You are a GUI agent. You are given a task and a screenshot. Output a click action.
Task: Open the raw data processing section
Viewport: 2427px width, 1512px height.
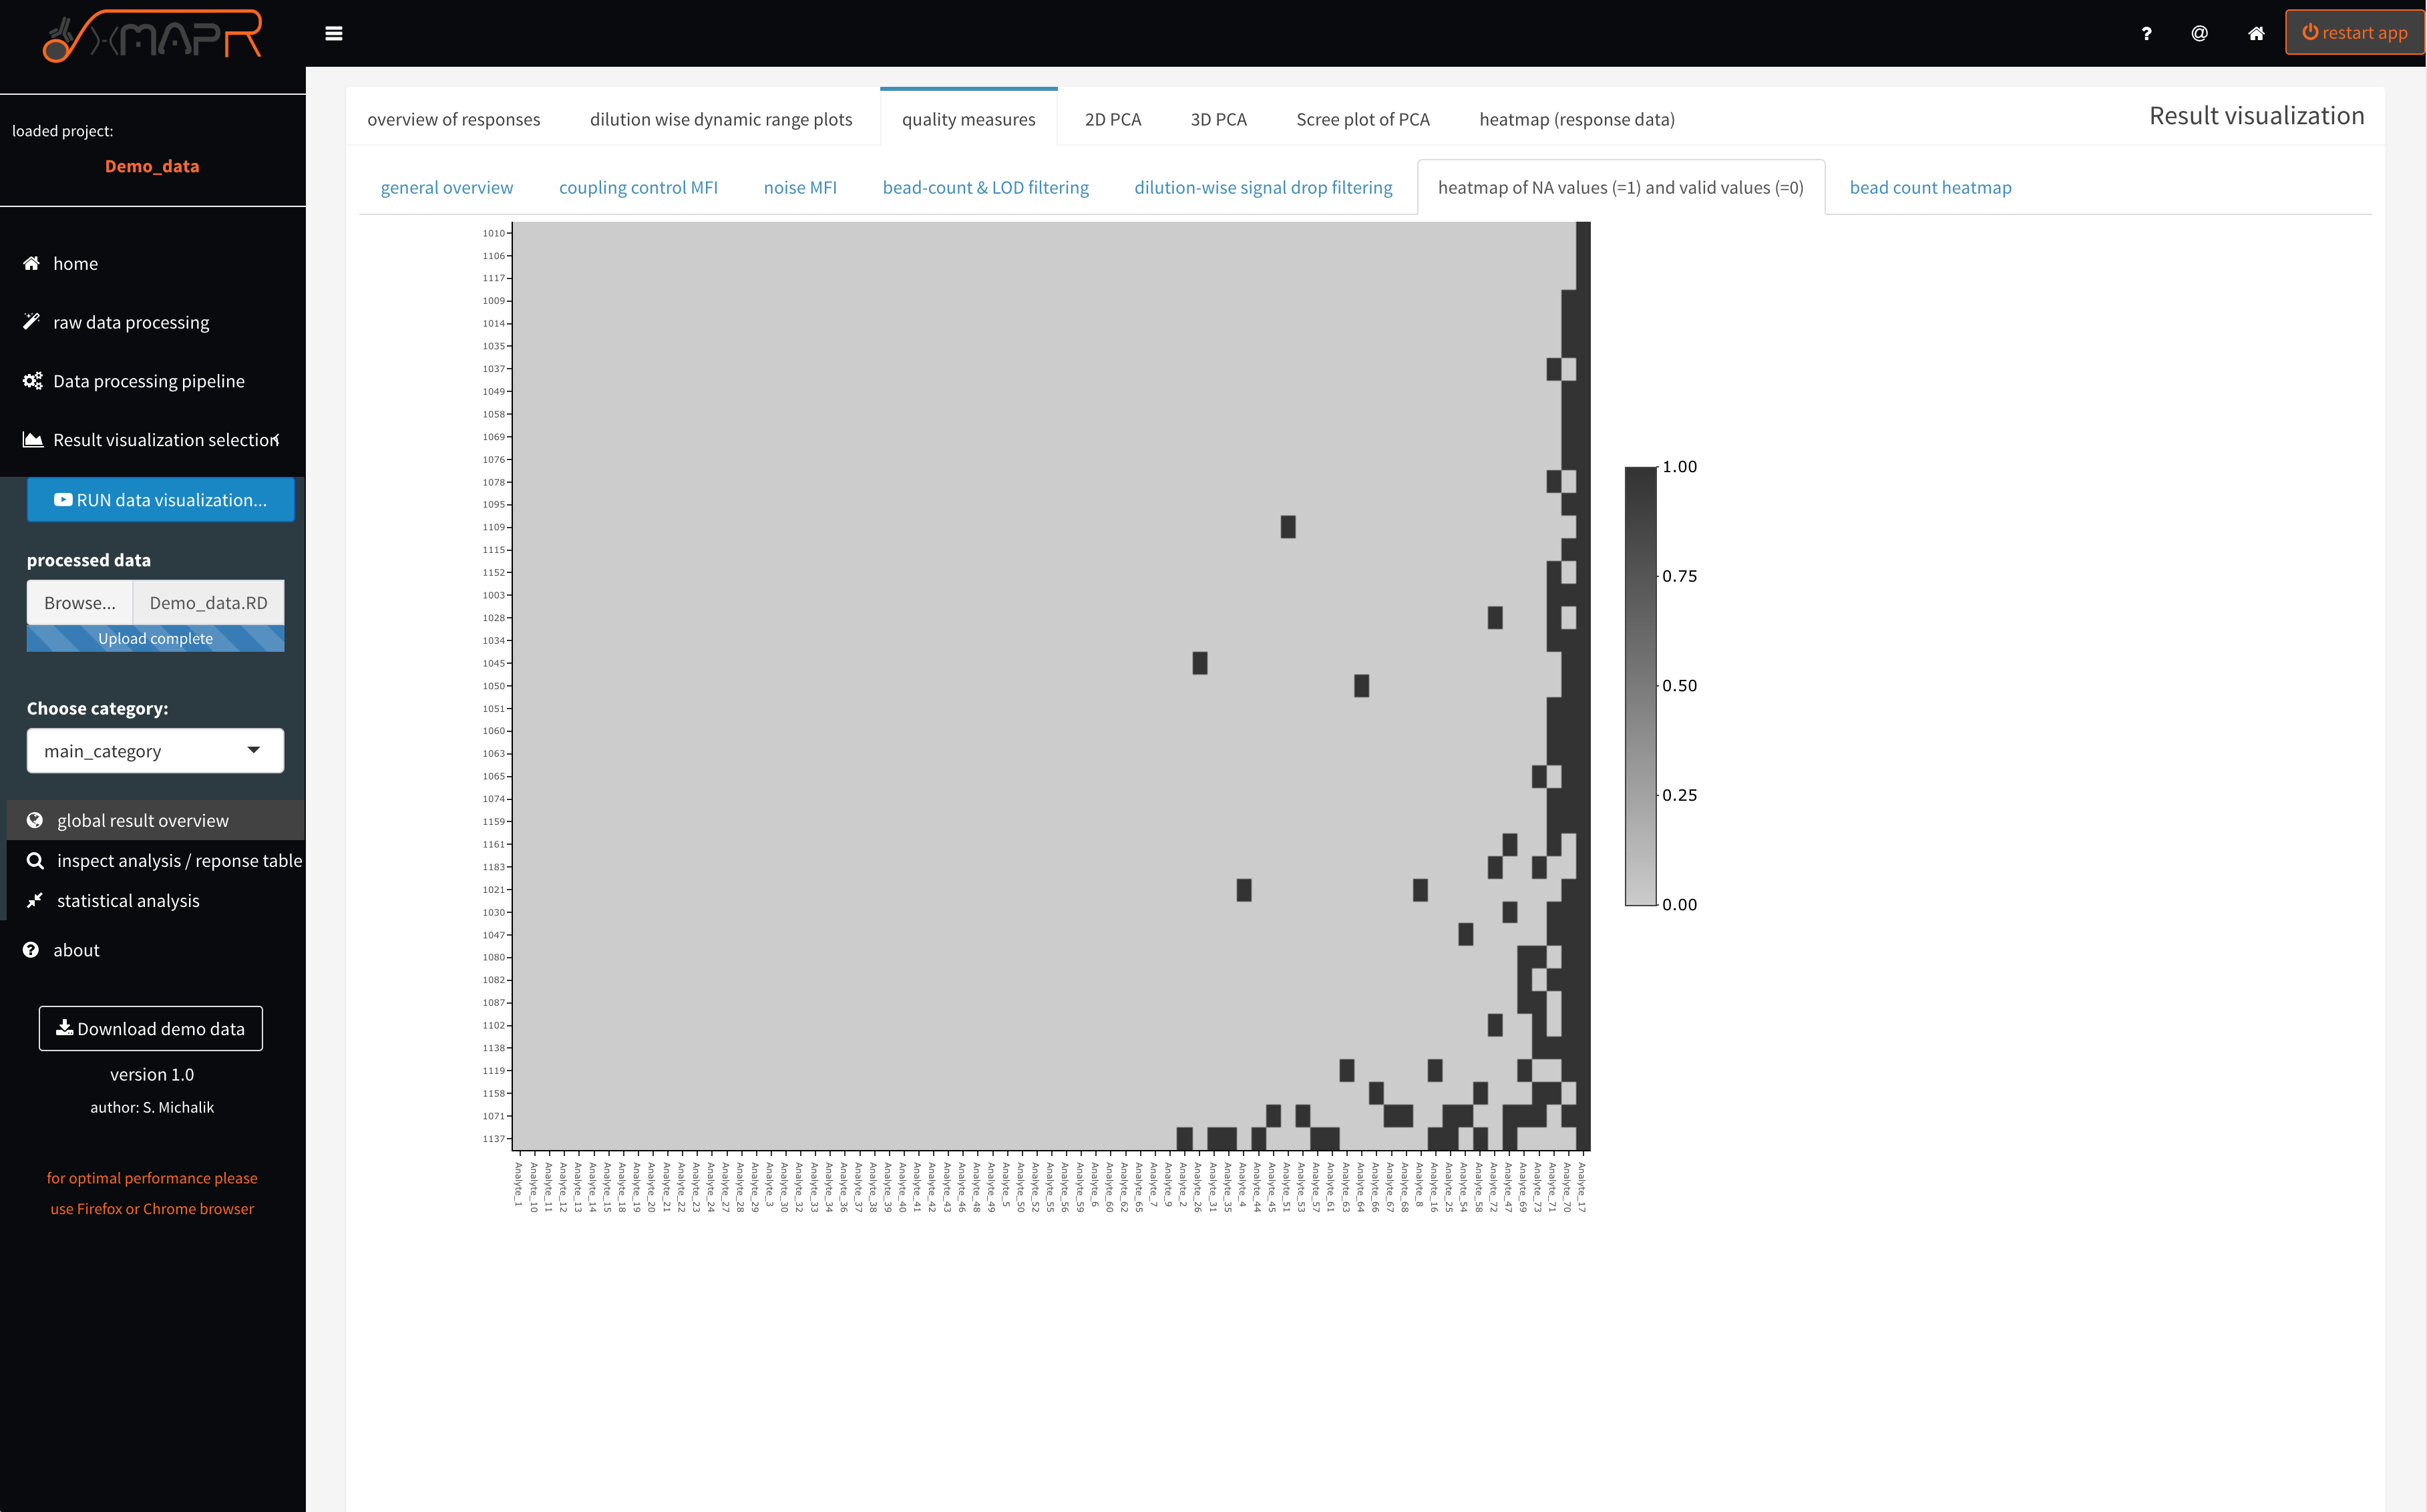131,321
